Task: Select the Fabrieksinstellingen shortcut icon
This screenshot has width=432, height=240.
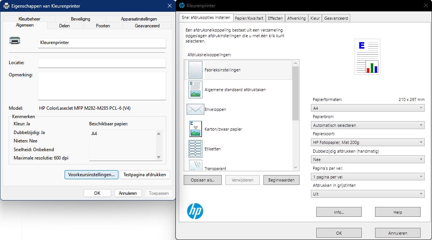Action: (x=196, y=70)
